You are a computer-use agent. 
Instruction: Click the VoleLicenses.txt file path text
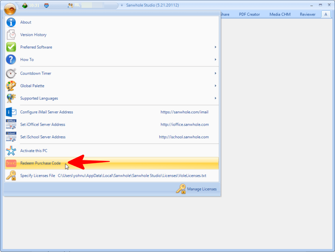point(132,176)
